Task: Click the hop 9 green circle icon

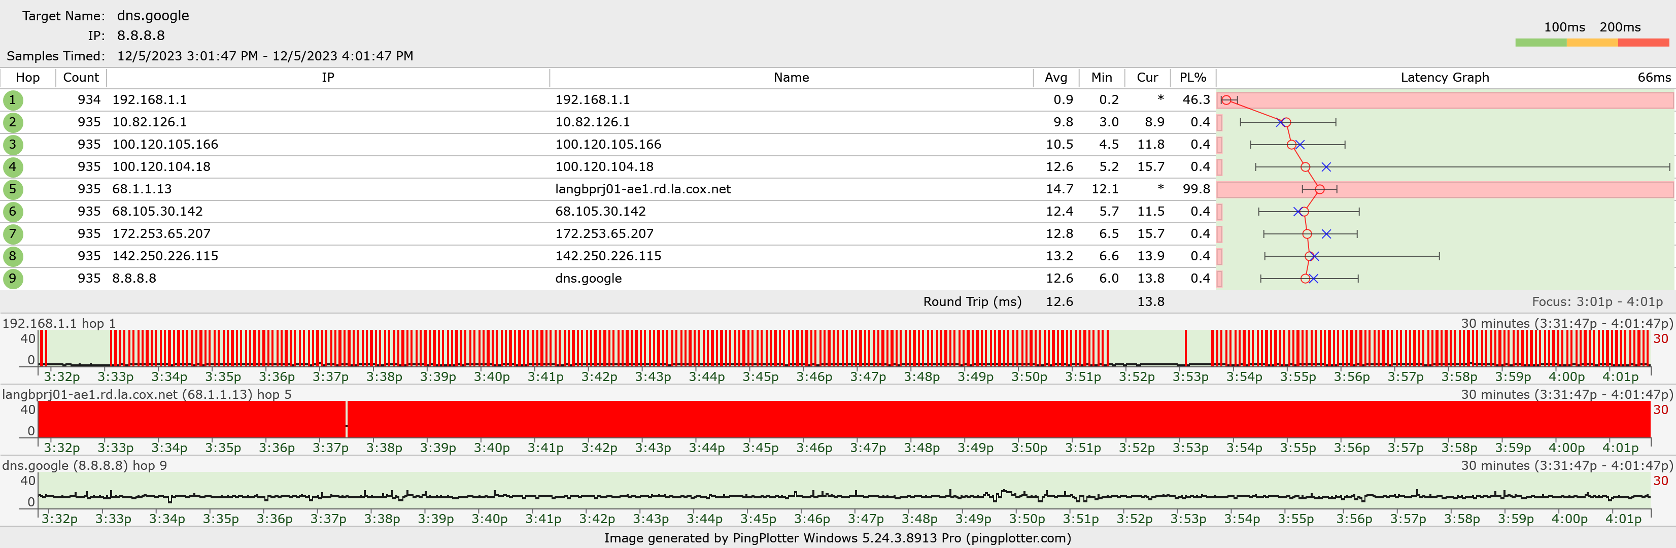Action: pyautogui.click(x=12, y=279)
